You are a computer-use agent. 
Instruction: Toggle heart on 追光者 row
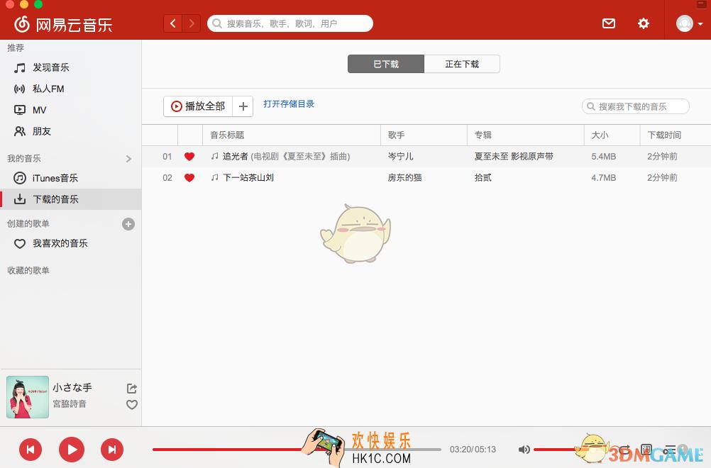[189, 157]
